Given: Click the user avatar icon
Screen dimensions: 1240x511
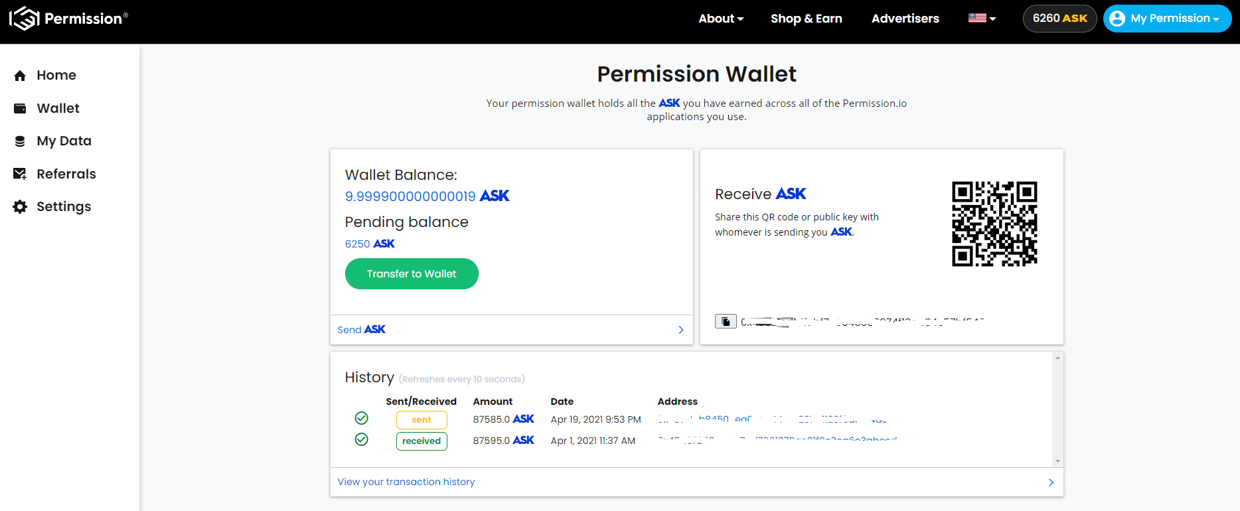Looking at the screenshot, I should 1117,19.
